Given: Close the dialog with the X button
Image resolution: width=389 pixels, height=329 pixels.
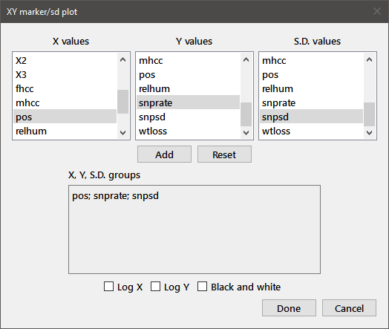Looking at the screenshot, I should [x=377, y=11].
